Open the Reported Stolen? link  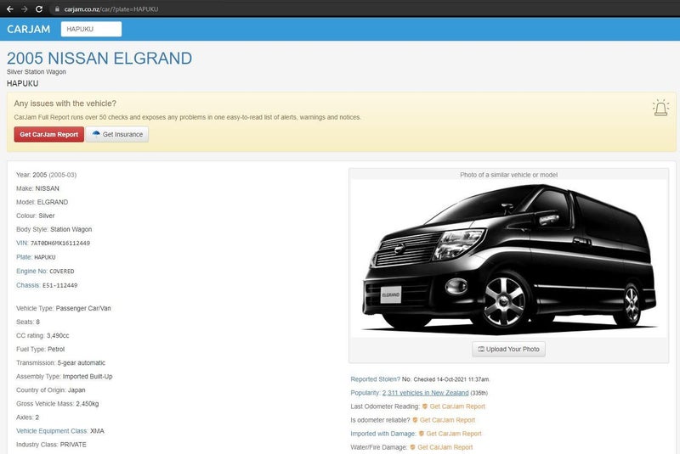click(375, 379)
